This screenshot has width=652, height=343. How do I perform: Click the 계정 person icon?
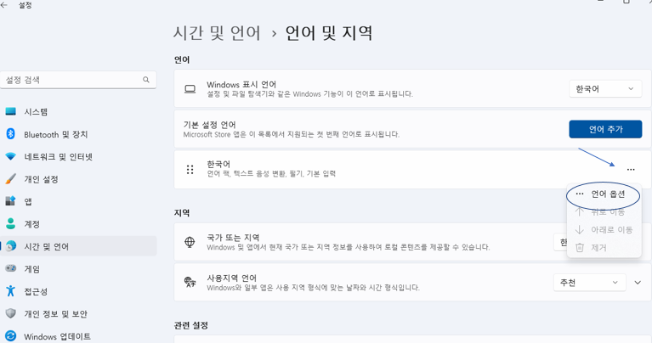[11, 224]
